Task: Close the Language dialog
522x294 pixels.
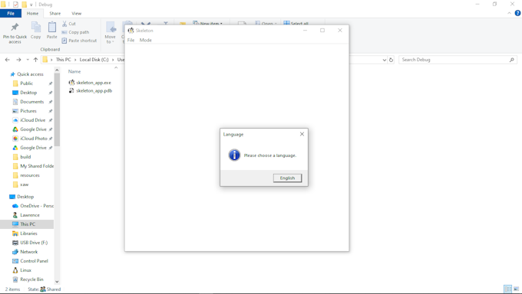Action: tap(302, 134)
